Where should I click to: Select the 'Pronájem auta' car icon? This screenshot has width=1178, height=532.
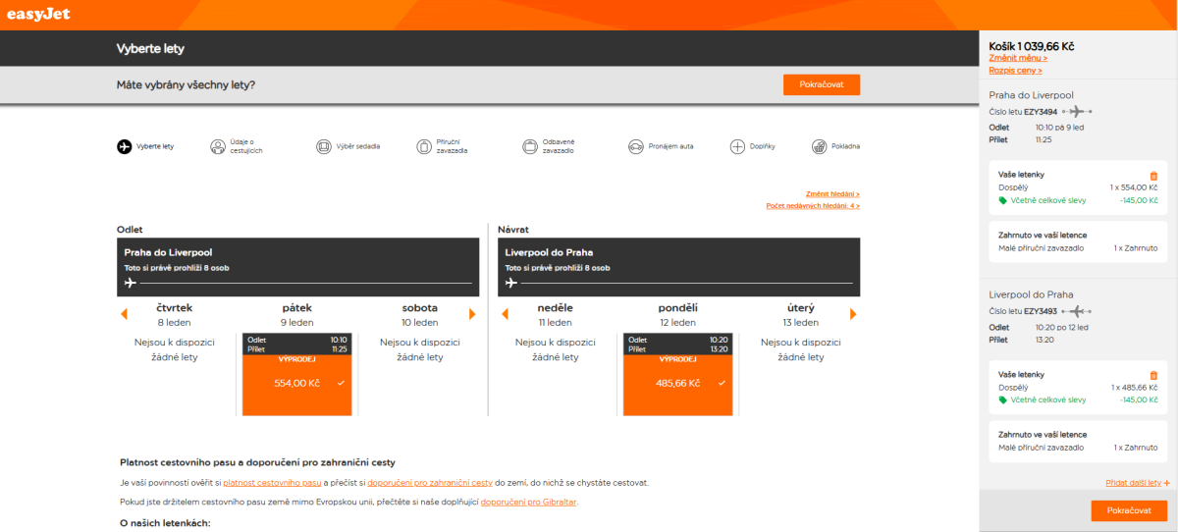coord(636,146)
